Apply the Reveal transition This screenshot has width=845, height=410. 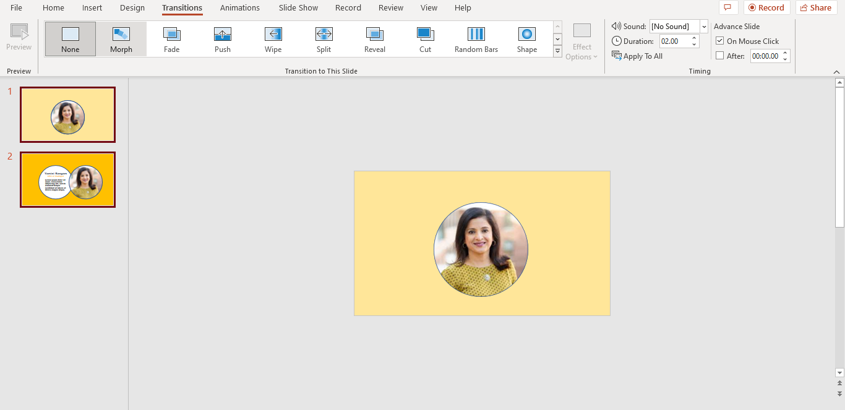tap(375, 39)
